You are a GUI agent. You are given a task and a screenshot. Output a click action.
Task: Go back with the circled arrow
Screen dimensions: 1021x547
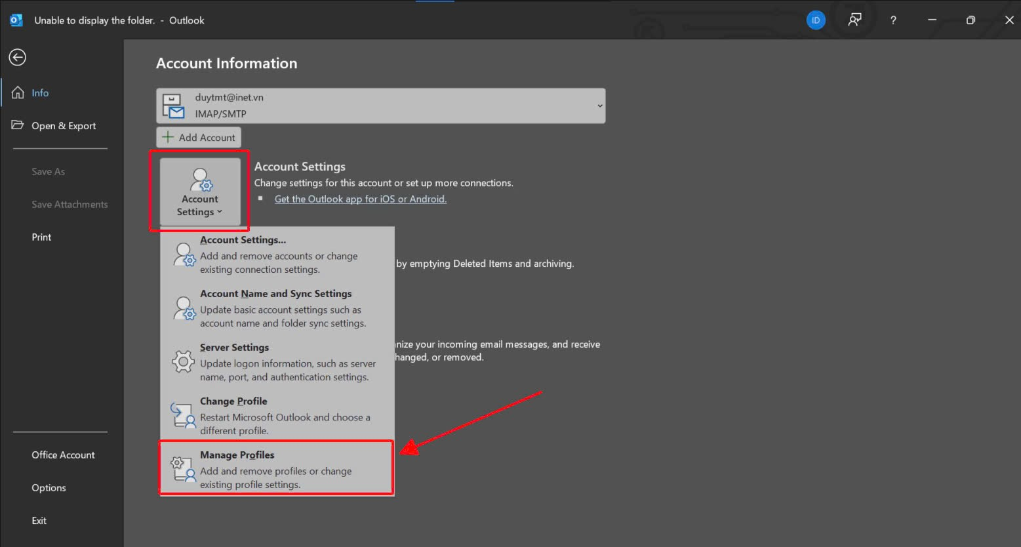(18, 58)
